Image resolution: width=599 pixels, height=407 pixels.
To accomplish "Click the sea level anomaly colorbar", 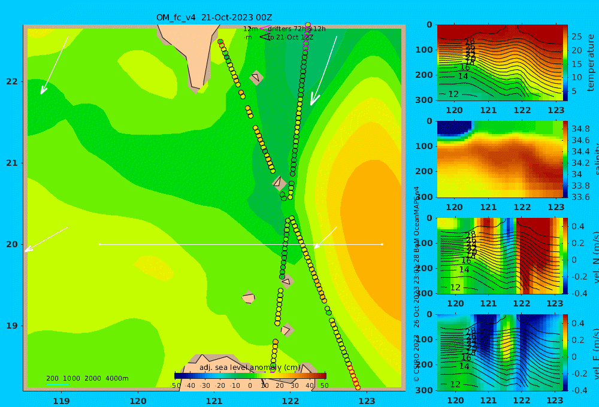I will pos(250,376).
